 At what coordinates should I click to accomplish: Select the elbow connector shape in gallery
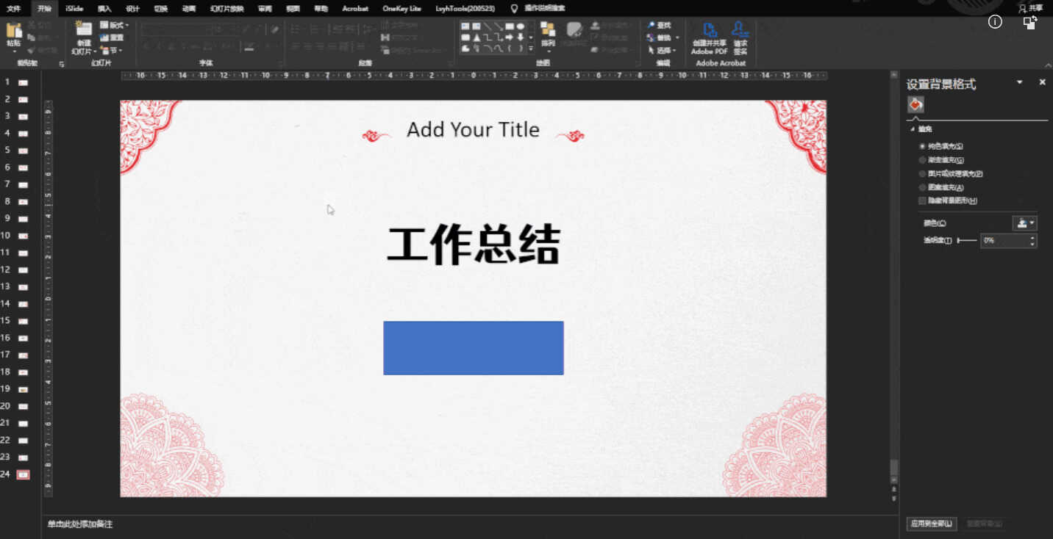pos(488,37)
